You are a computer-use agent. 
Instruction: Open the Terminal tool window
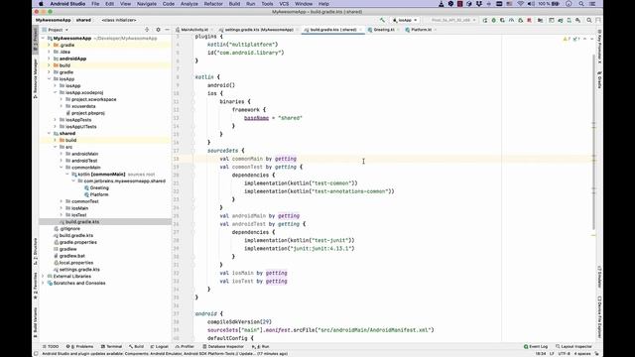point(111,346)
